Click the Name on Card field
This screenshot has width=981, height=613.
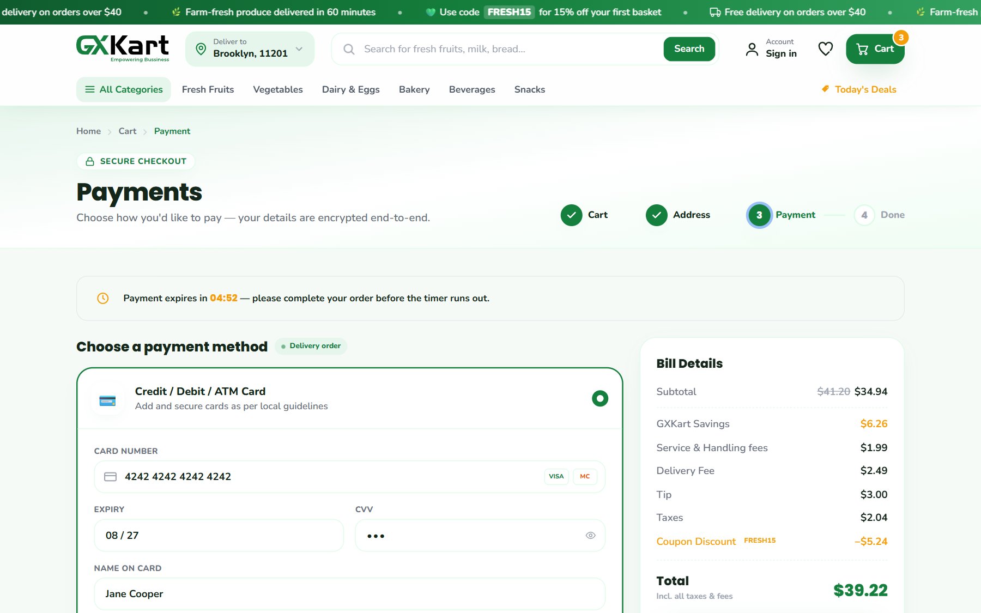coord(349,594)
